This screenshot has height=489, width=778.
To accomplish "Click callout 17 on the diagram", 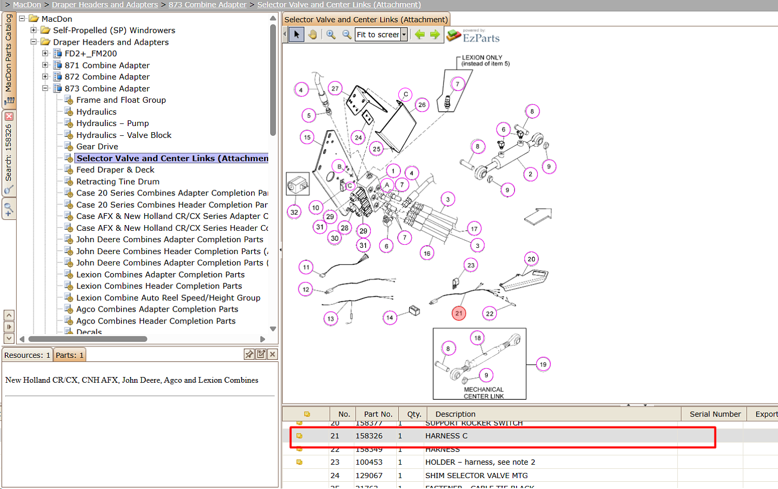I will tap(474, 229).
